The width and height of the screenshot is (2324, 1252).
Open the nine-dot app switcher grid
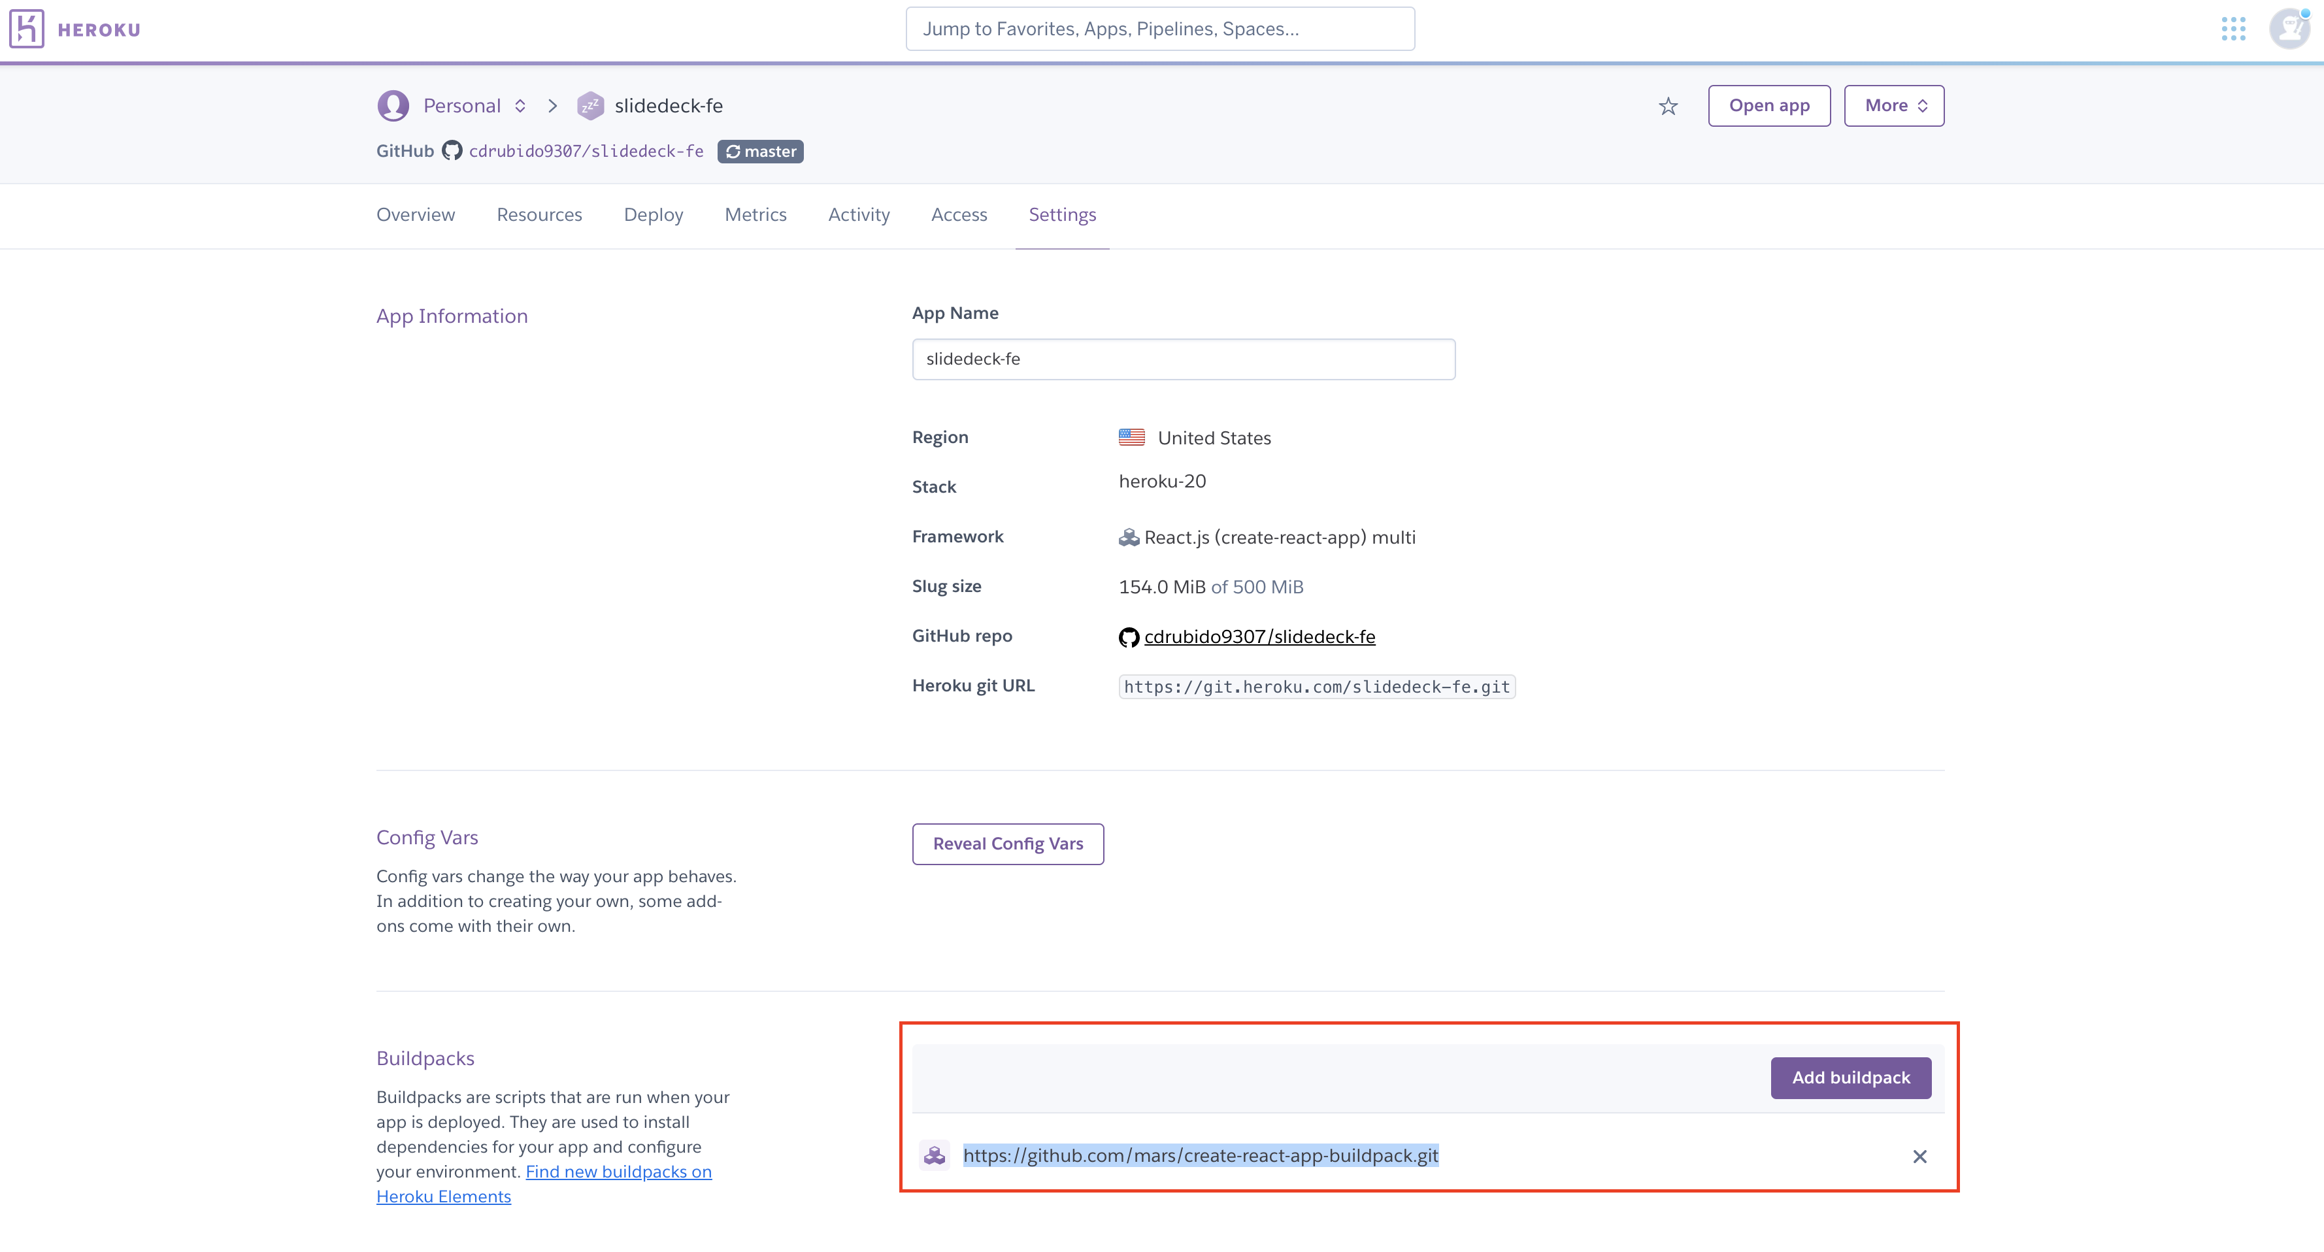tap(2233, 29)
